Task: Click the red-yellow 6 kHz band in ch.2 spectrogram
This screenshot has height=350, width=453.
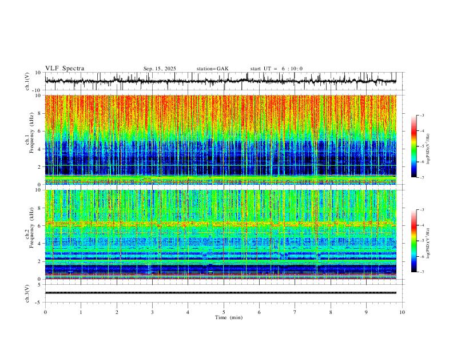Action: click(x=220, y=224)
